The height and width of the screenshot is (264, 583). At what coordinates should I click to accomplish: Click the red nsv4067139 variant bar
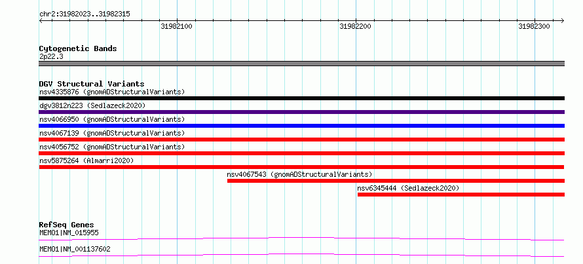tap(301, 140)
